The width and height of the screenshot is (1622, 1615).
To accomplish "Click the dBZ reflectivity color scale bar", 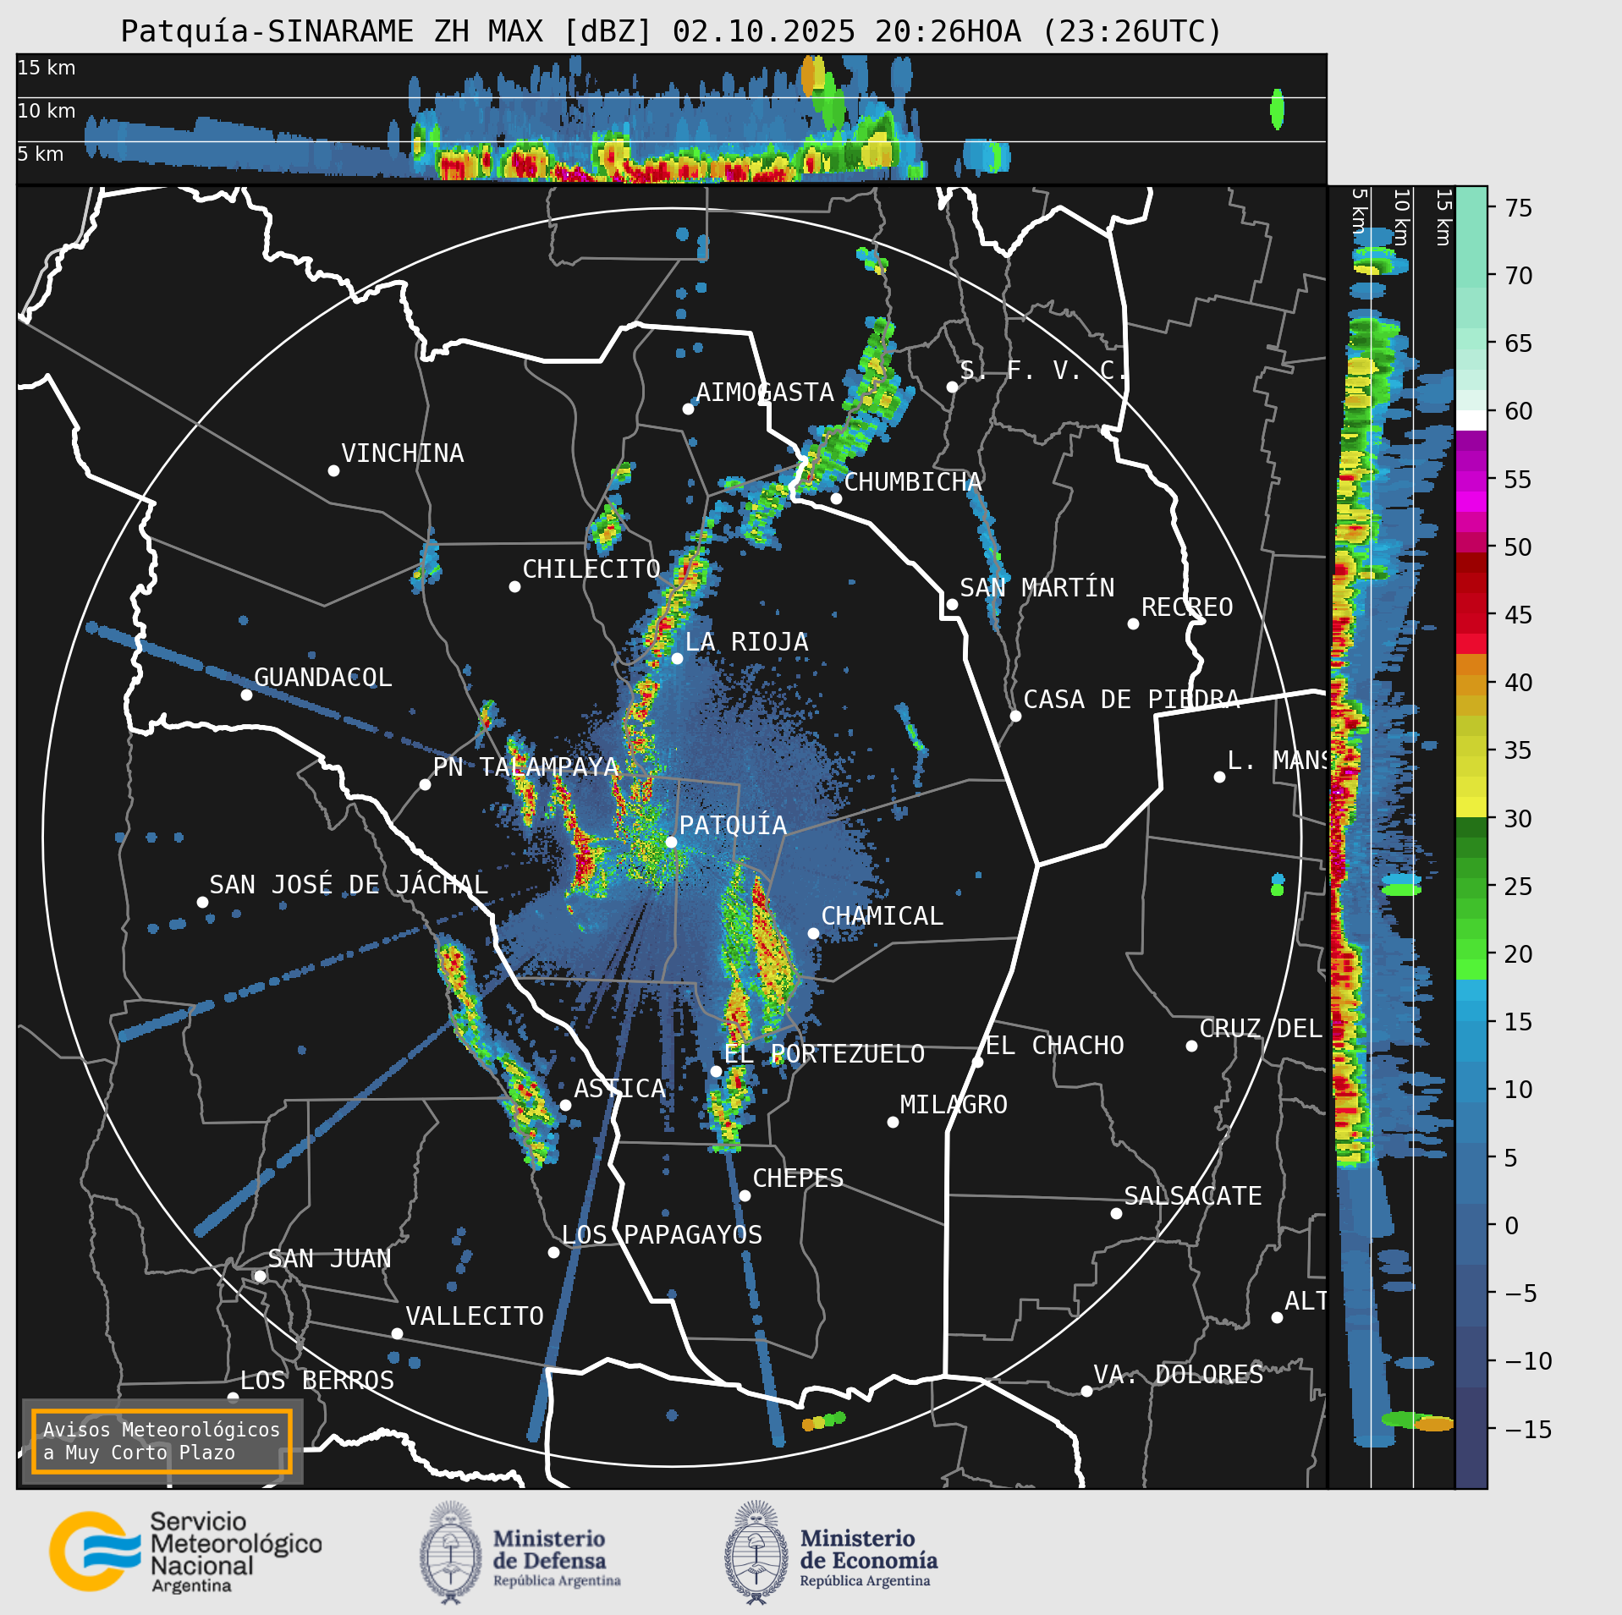I will [1471, 838].
